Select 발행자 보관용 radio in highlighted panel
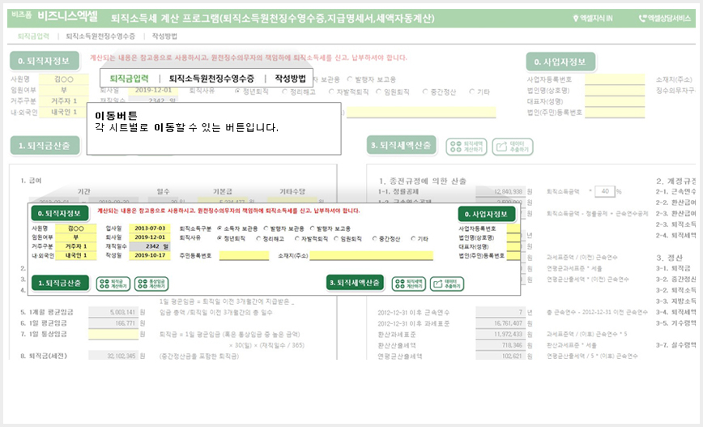This screenshot has width=703, height=427. click(x=266, y=228)
